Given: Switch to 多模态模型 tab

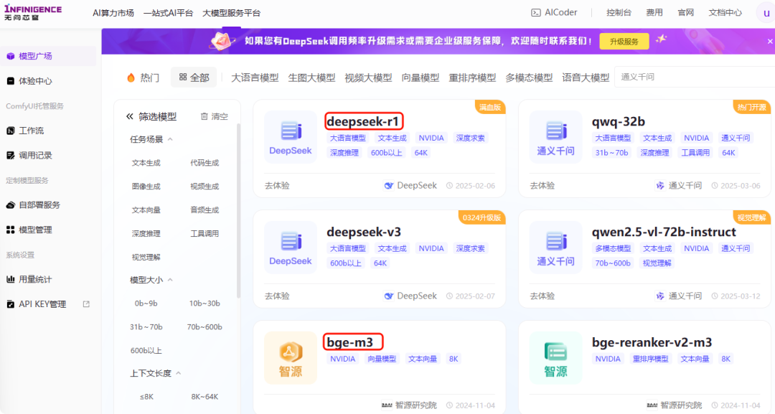Looking at the screenshot, I should coord(529,77).
